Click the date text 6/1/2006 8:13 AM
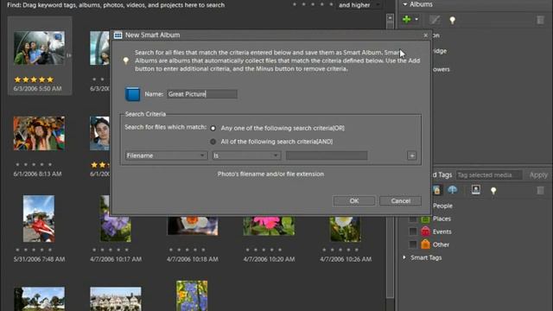553x311 pixels. point(37,174)
